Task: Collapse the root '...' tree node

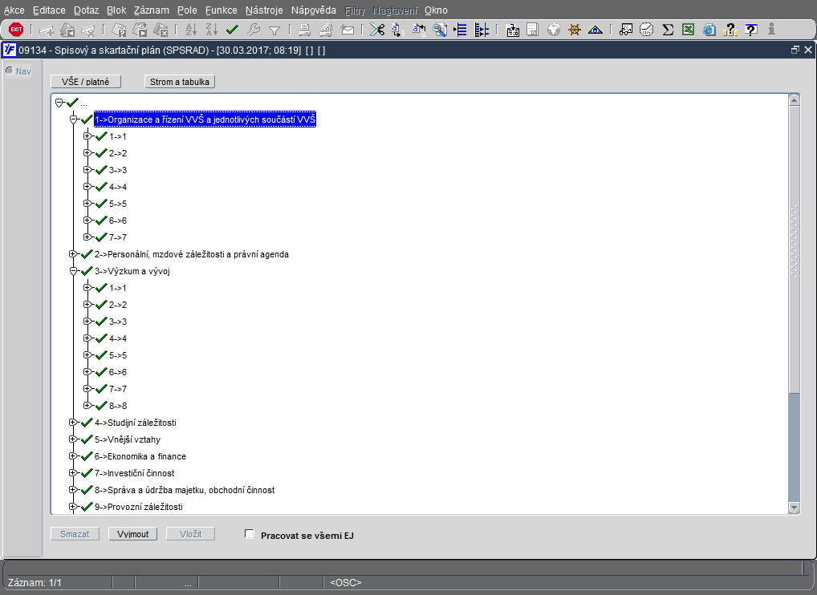Action: click(x=59, y=103)
